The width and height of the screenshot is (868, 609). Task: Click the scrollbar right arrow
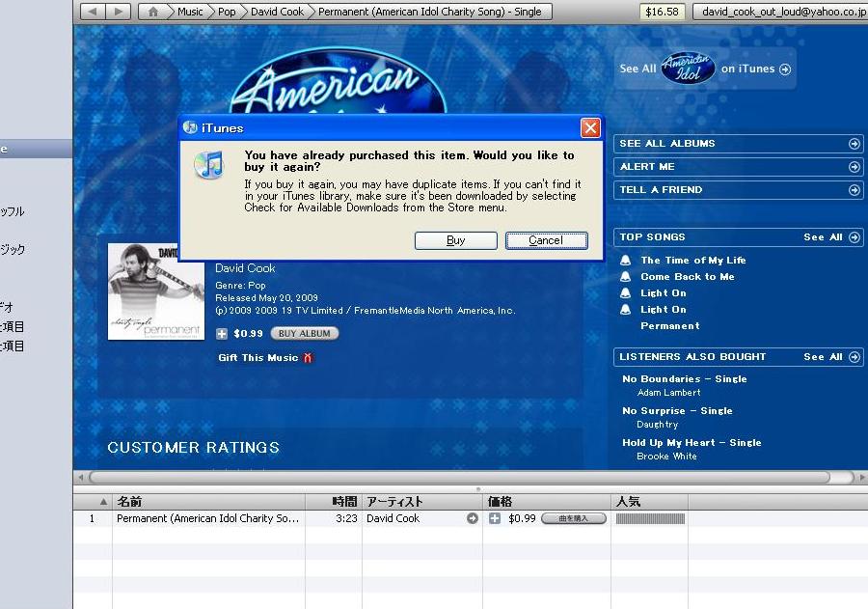[x=861, y=477]
